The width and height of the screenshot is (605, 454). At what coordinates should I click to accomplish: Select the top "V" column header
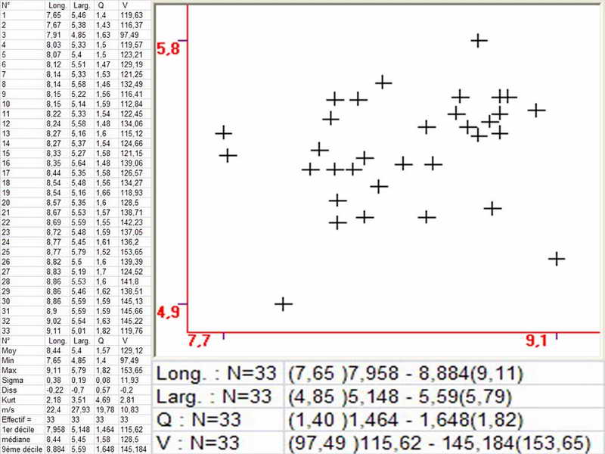click(125, 5)
